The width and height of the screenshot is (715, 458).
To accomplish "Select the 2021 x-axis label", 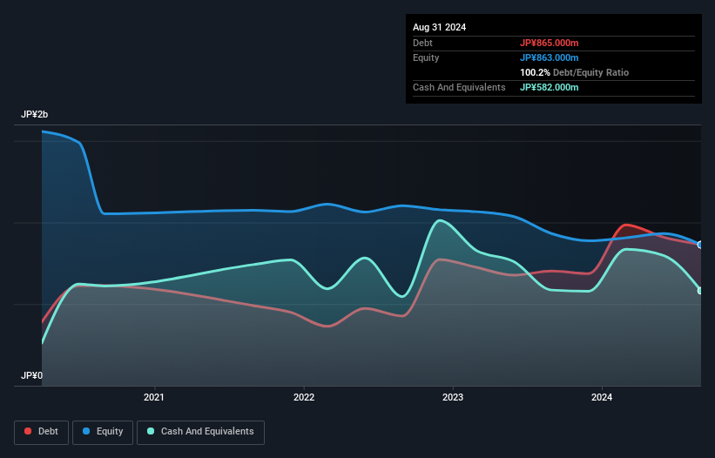I will point(153,397).
